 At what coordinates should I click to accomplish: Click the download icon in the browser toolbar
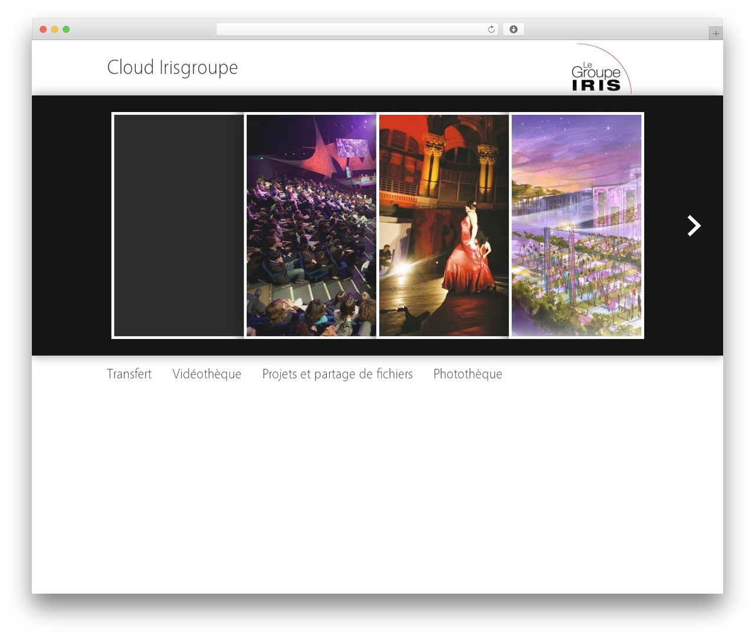[513, 29]
